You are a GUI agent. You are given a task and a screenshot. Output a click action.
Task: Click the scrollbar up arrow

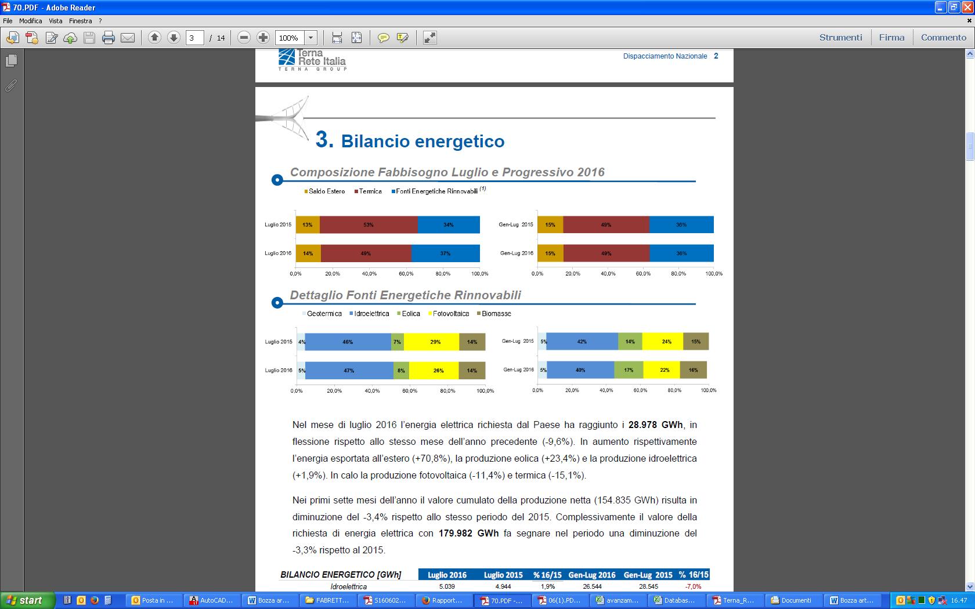969,54
